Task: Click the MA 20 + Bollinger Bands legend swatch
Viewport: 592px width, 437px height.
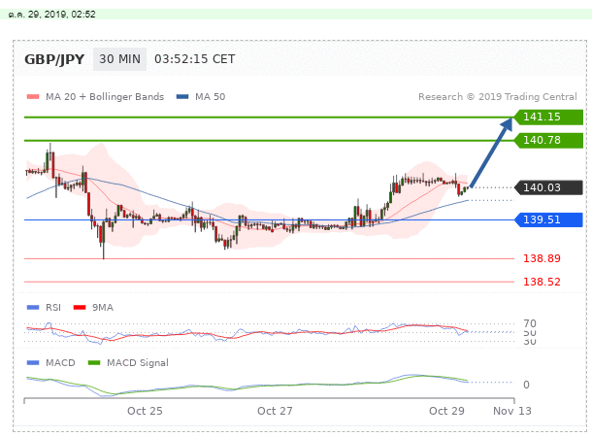Action: click(33, 97)
